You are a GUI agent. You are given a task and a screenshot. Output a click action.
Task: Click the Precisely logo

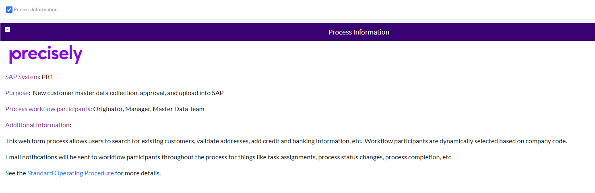[x=45, y=55]
